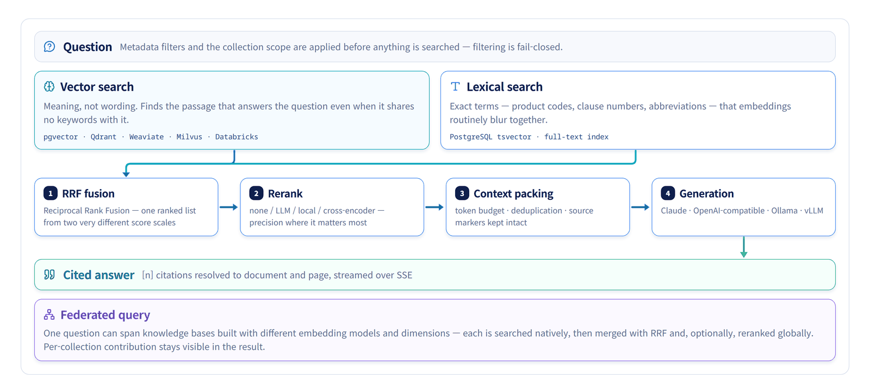Click the arrow leading into Generation

[x=641, y=207]
